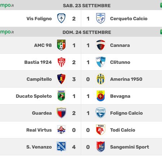The width and height of the screenshot is (162, 159).
Task: Select the Cannara club crest
Action: point(101,45)
